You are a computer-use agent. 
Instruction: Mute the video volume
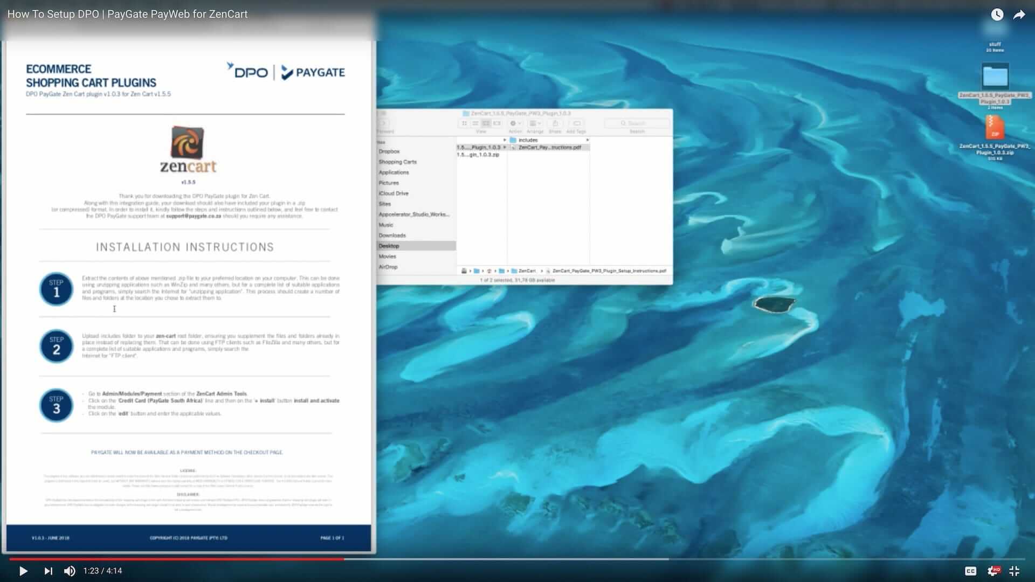click(70, 571)
